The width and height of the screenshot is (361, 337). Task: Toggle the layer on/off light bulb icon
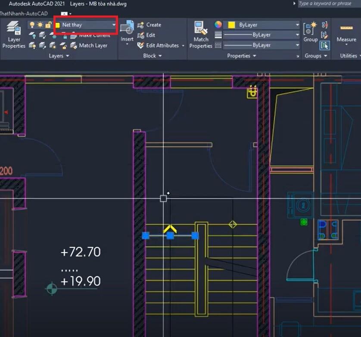click(x=32, y=24)
